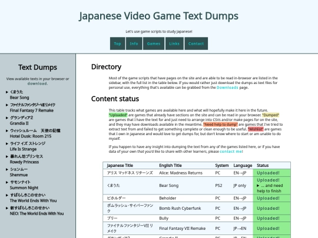
Task: Click Uploaded! status in Bear Song row
Action: 268,180
